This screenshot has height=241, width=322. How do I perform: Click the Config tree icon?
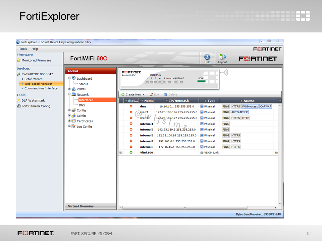tap(74, 110)
